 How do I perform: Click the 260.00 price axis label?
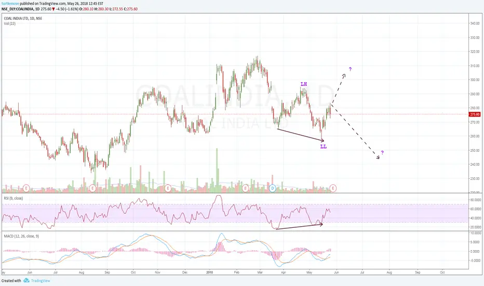[x=475, y=136]
